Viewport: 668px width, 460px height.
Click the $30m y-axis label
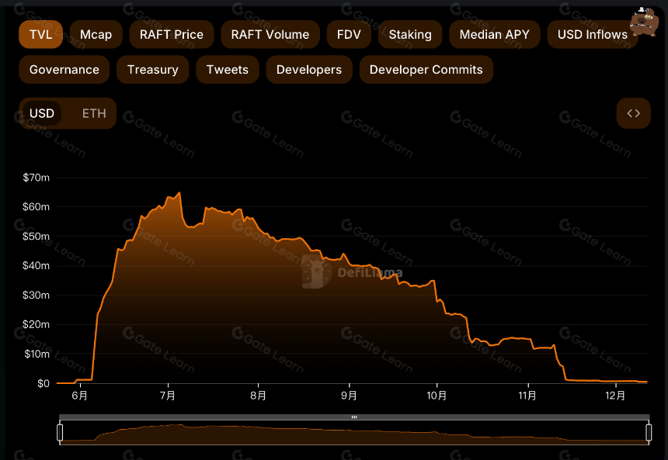(x=37, y=295)
